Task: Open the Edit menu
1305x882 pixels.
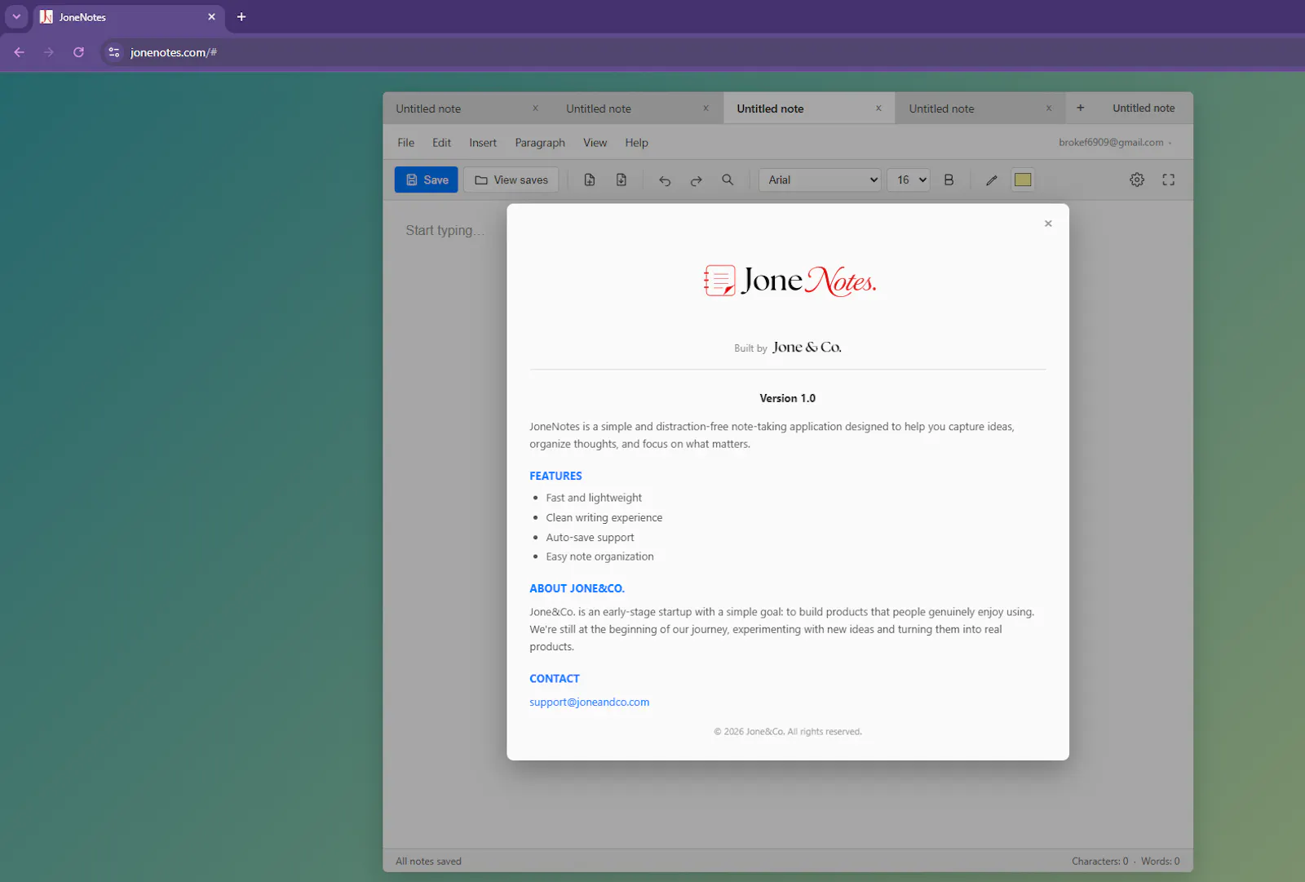Action: coord(441,143)
